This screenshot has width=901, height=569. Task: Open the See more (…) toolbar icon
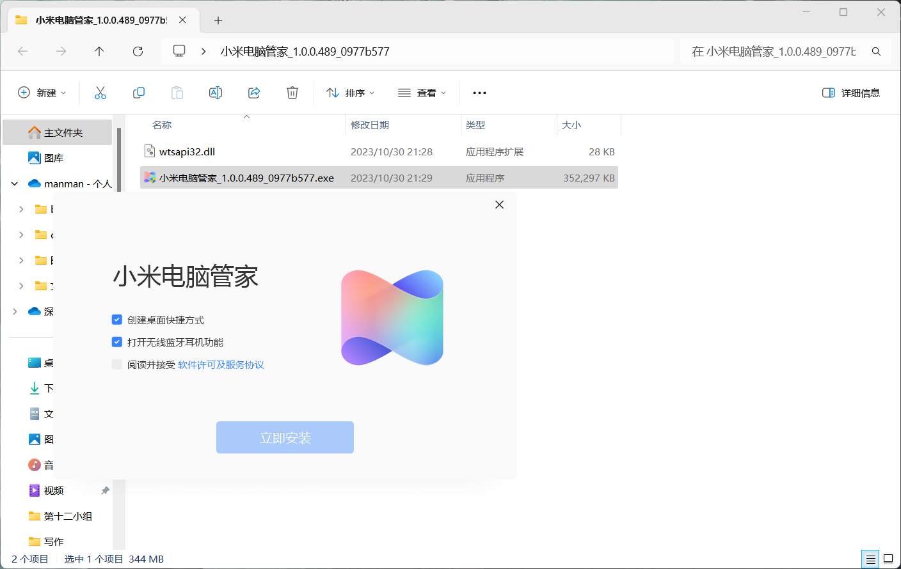(479, 93)
